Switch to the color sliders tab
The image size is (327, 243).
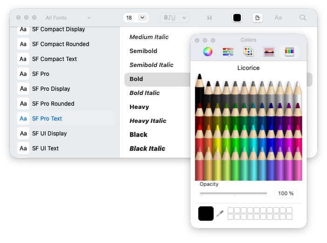pyautogui.click(x=228, y=52)
